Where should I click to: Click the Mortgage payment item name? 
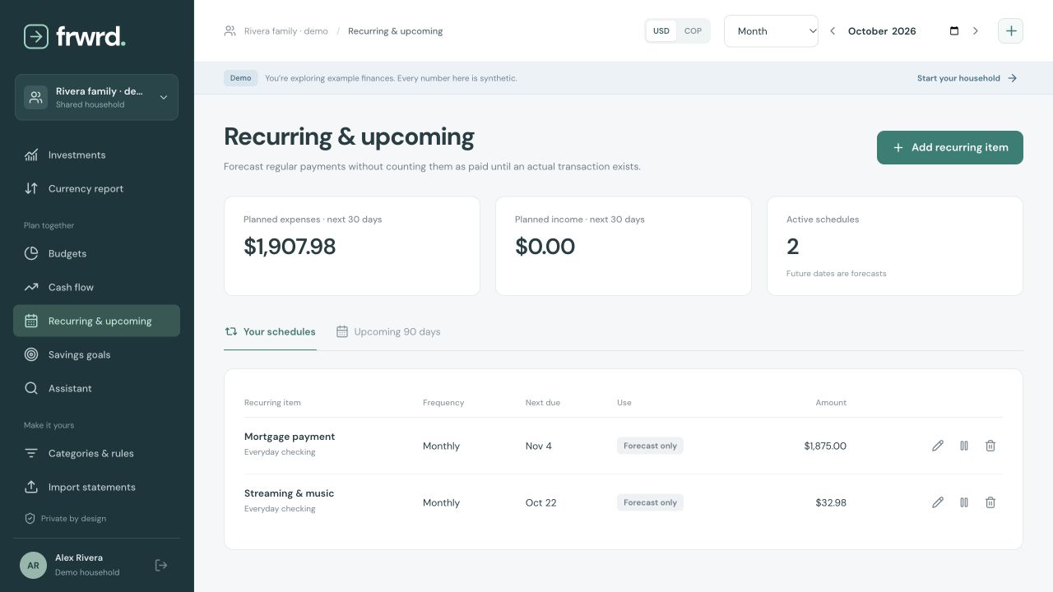click(290, 437)
